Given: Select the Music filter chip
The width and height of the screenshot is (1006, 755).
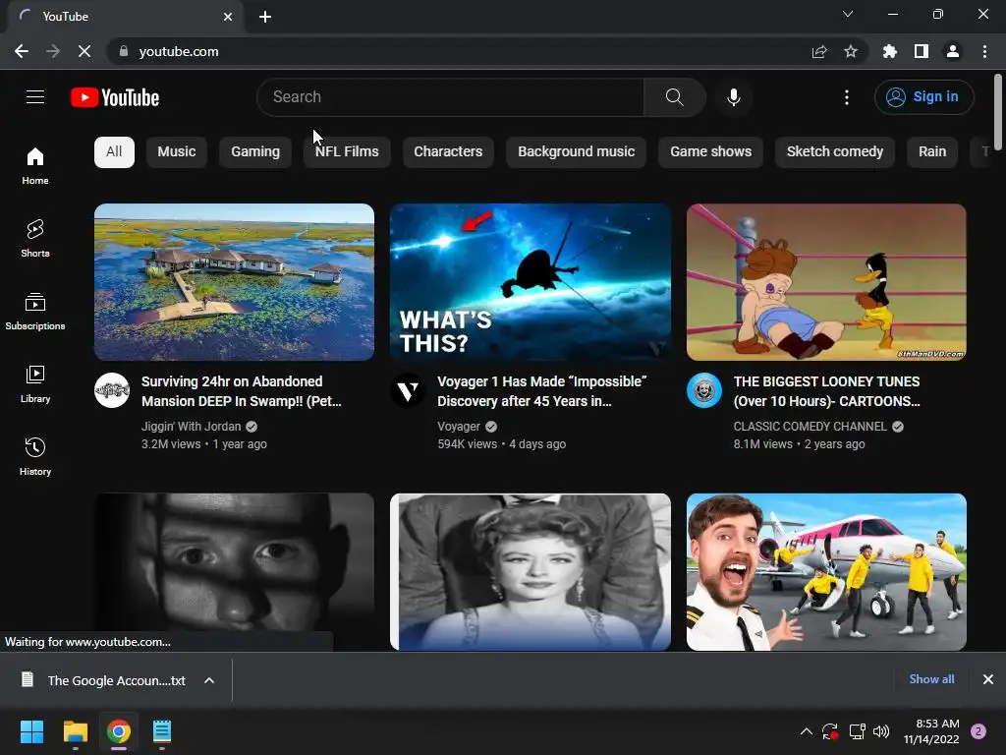Looking at the screenshot, I should [x=177, y=152].
